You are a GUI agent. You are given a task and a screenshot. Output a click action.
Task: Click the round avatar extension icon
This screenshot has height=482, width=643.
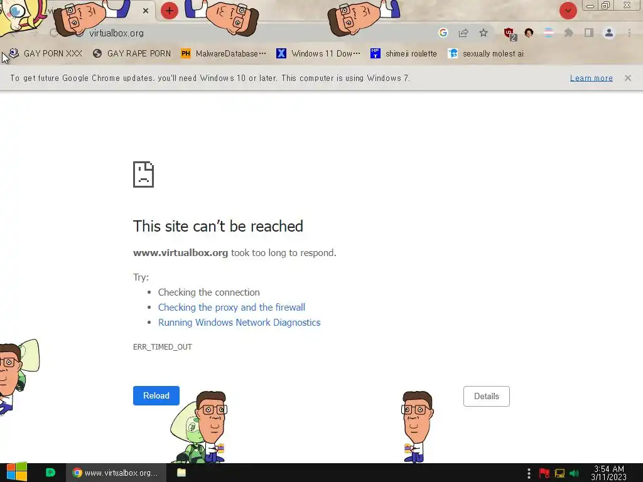[529, 33]
